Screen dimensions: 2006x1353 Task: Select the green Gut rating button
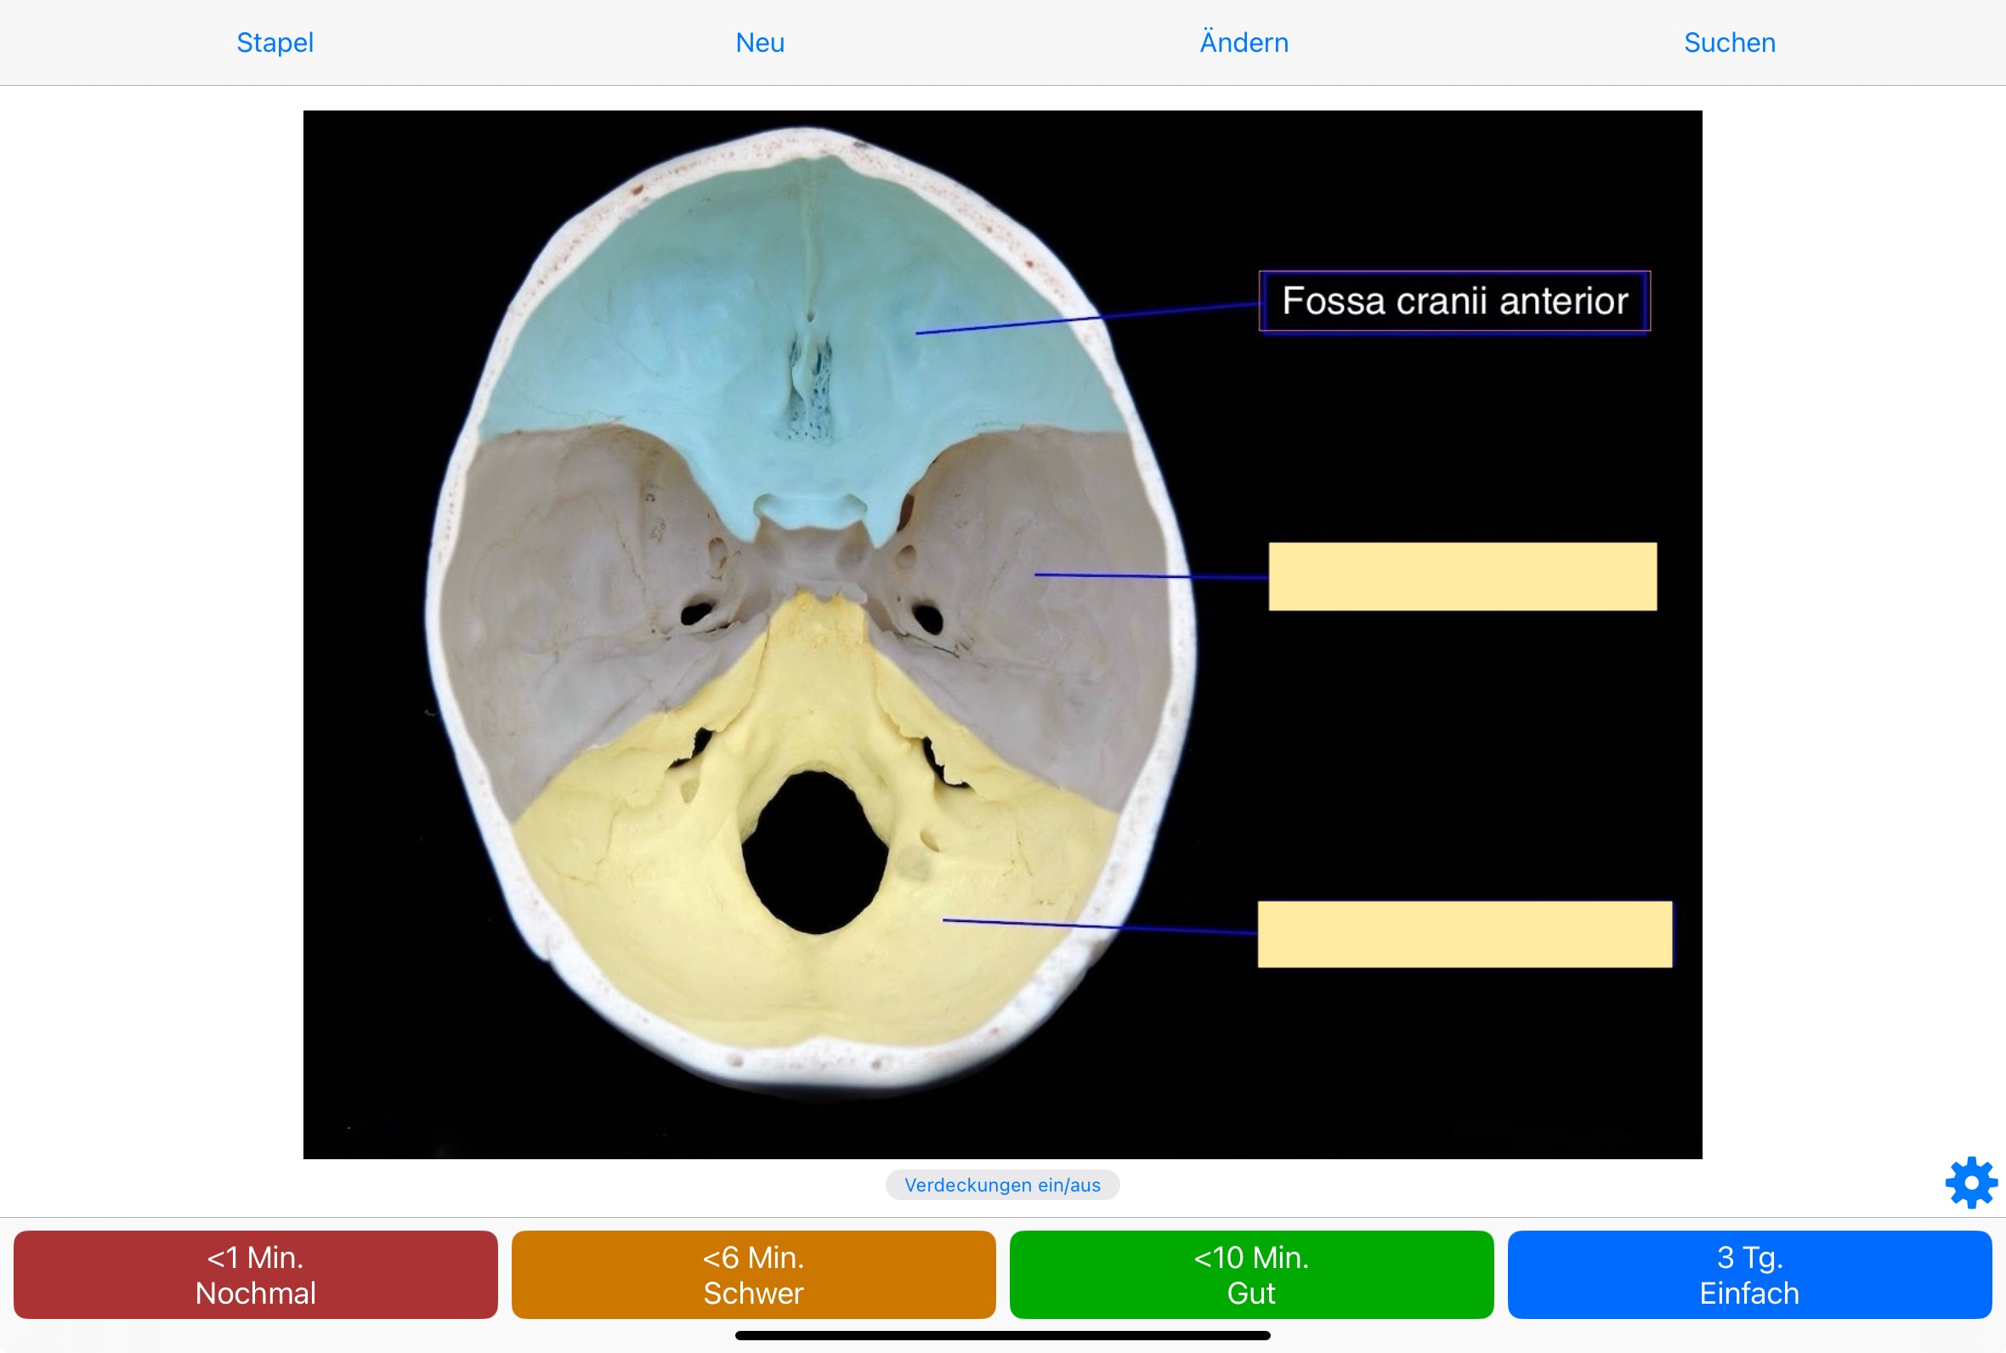coord(1250,1275)
